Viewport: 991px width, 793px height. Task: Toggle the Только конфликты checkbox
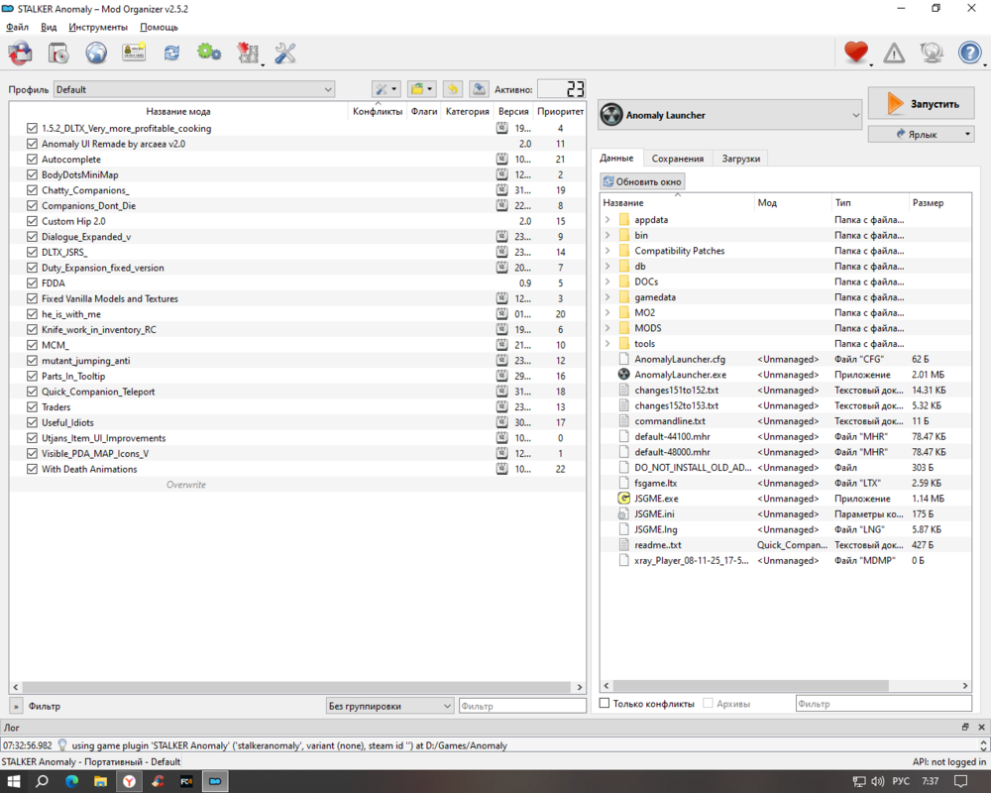coord(605,704)
